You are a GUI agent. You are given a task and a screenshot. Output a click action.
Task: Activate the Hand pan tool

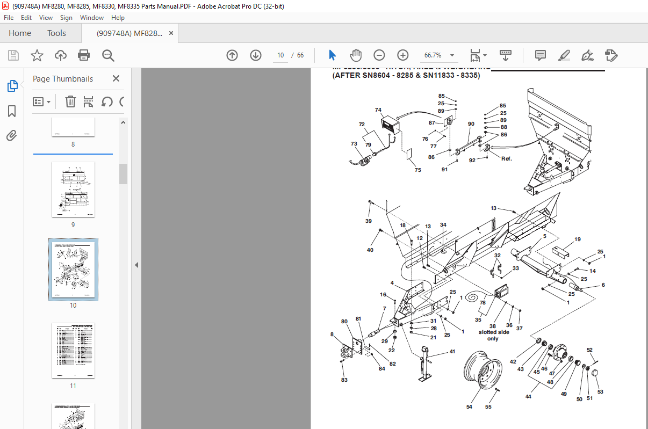[x=356, y=55]
